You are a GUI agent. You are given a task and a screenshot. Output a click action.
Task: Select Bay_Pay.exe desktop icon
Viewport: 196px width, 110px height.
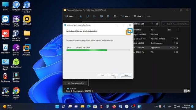[6, 78]
